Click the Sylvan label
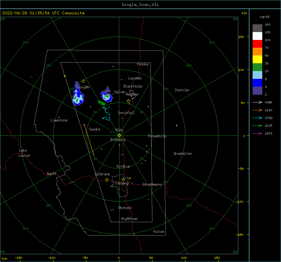The height and width of the screenshot is (262, 281). coord(120,92)
